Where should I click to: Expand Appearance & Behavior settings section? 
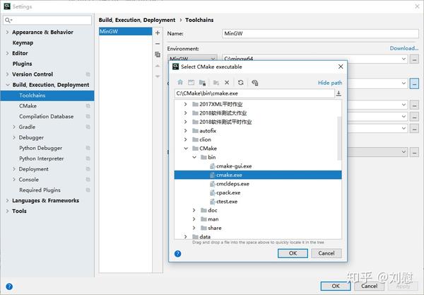(7, 32)
